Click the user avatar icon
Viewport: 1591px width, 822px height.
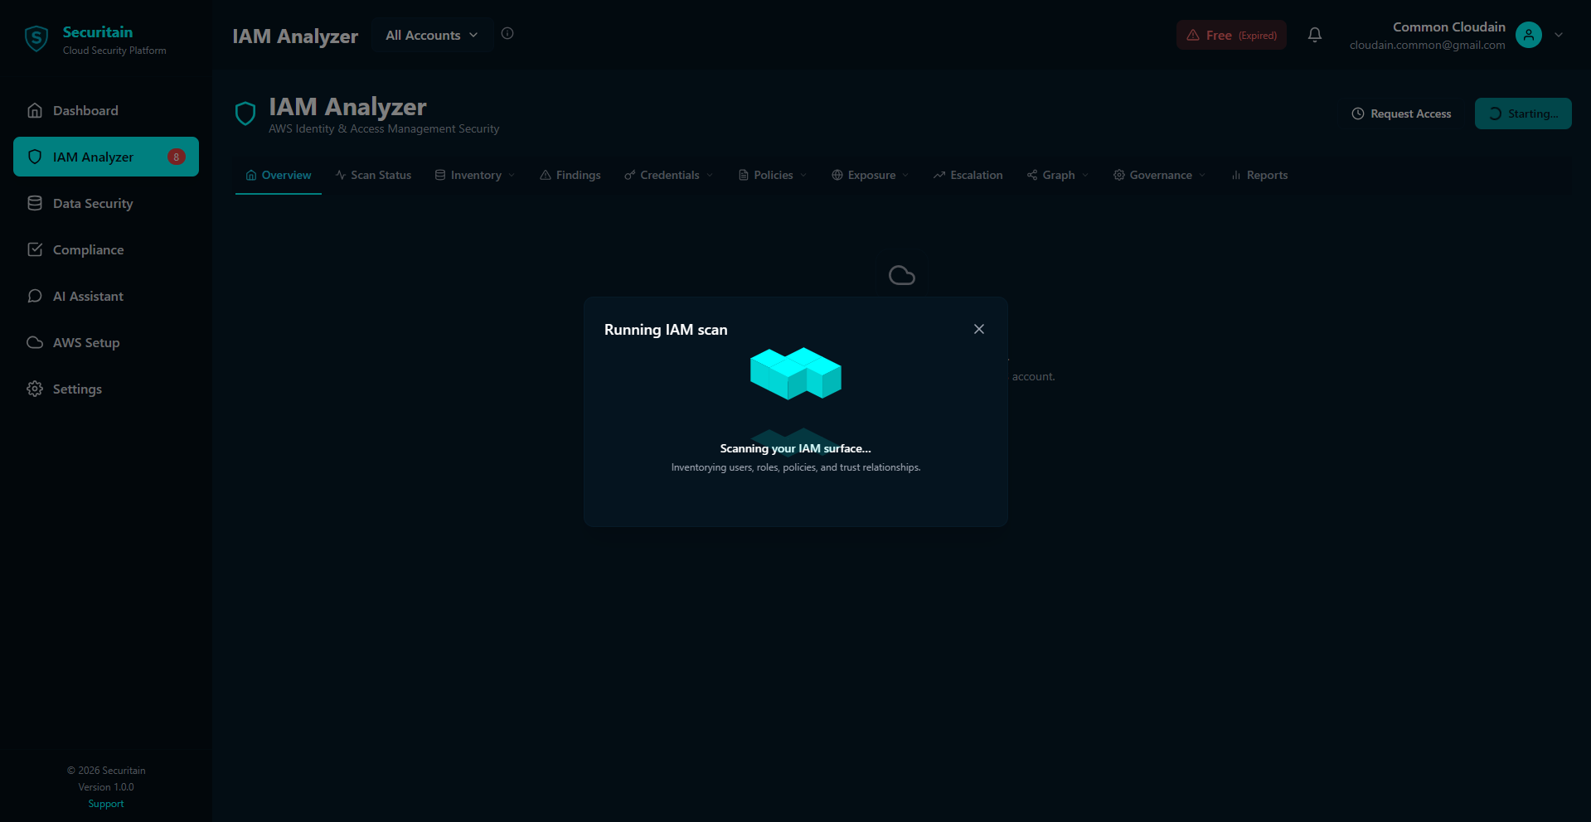pos(1529,35)
